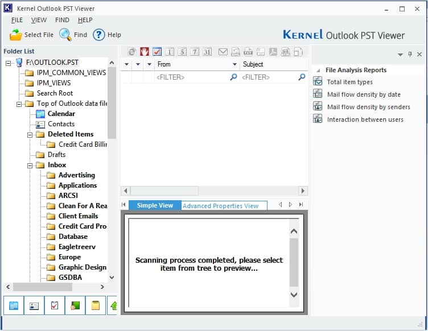This screenshot has height=331, width=428.
Task: Click the preview pane scroll-down arrow
Action: click(294, 295)
